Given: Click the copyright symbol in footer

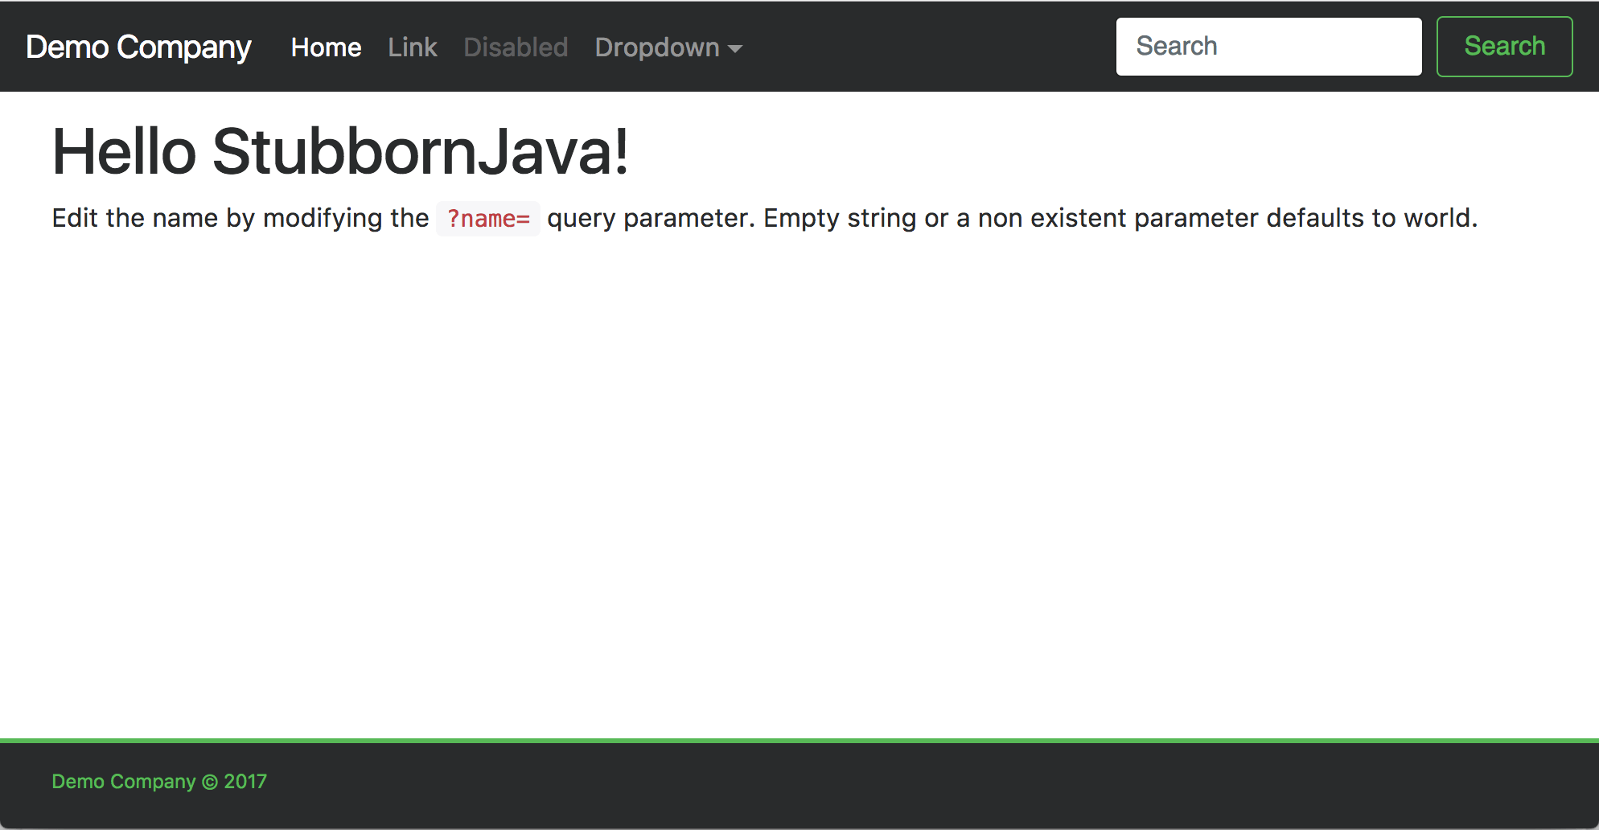Looking at the screenshot, I should [x=210, y=783].
